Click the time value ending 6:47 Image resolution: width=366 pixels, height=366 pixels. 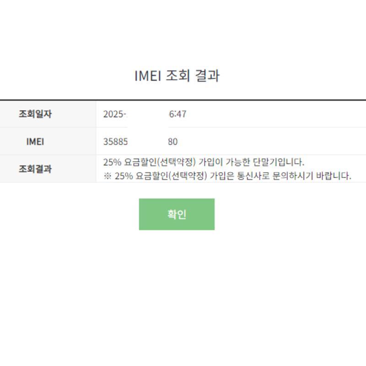(178, 114)
